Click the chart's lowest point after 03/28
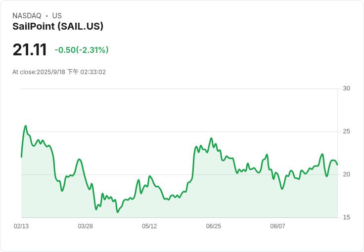The image size is (364, 252). pyautogui.click(x=118, y=212)
